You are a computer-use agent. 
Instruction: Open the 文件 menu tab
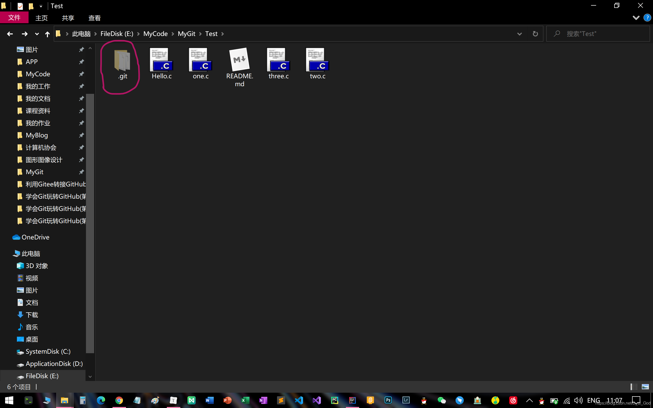tap(14, 18)
